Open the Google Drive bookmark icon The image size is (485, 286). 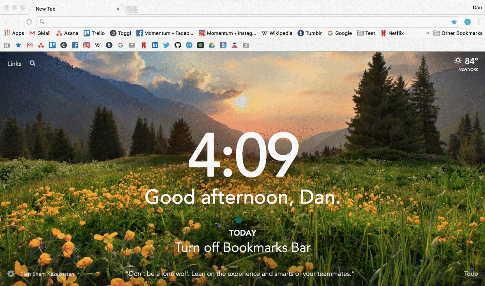(212, 45)
